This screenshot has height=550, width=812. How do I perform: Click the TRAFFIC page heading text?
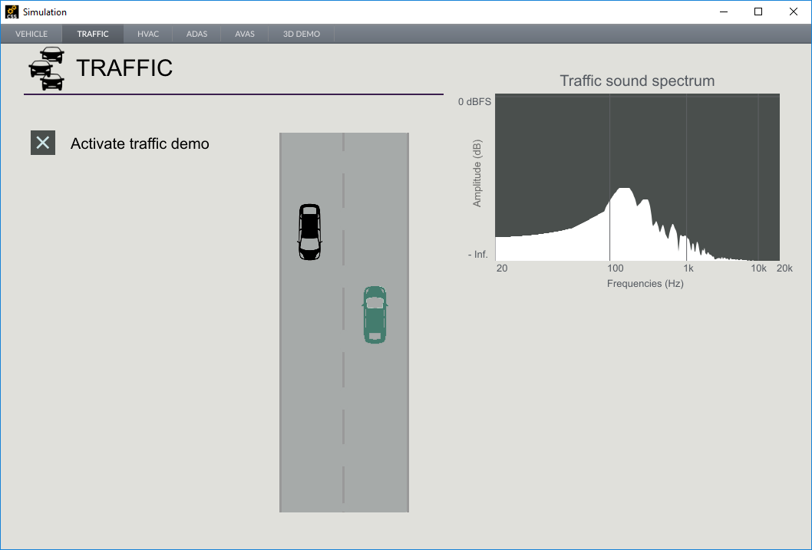124,68
